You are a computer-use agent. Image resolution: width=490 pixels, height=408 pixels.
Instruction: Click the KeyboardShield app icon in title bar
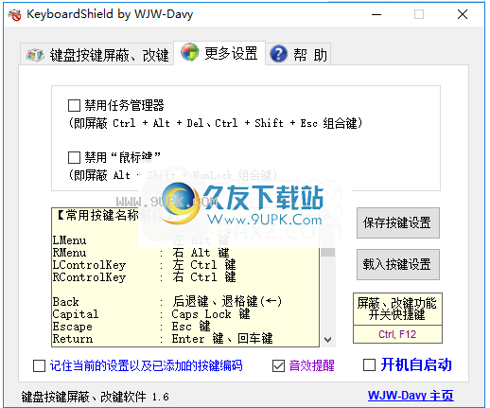click(15, 14)
